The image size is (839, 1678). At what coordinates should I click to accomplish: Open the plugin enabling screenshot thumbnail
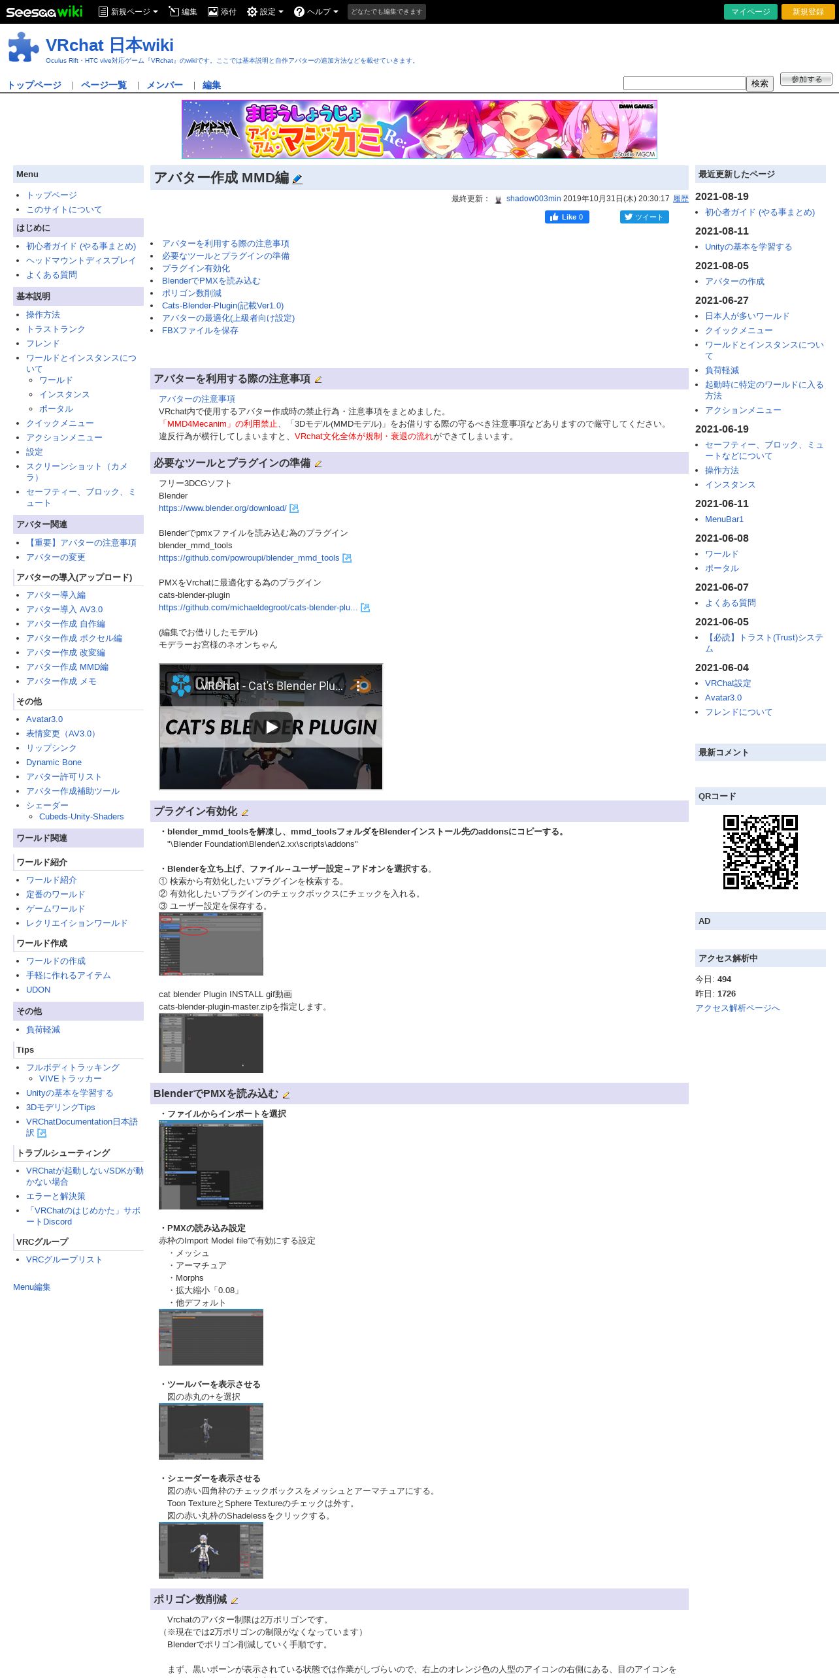(211, 944)
